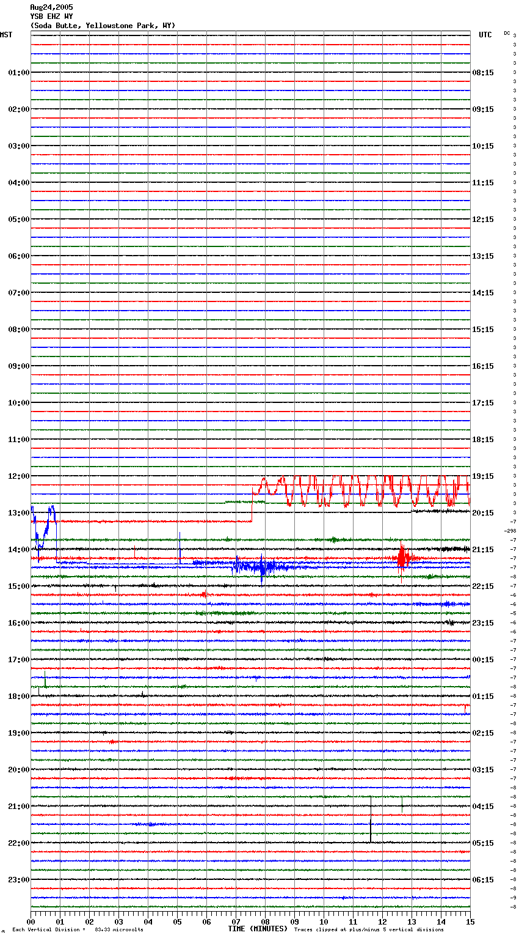Select the 11:00 MST row label
Screen dimensions: 519x938
(19, 440)
